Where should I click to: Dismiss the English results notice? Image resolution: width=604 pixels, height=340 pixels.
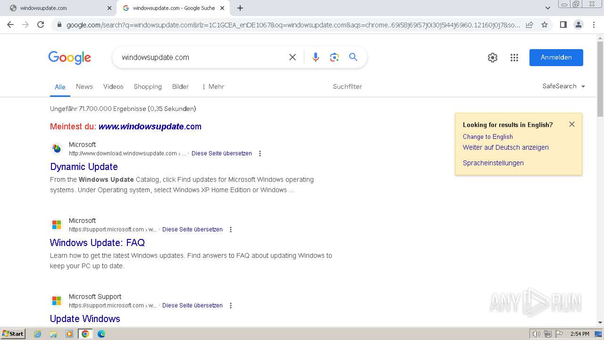(x=572, y=124)
